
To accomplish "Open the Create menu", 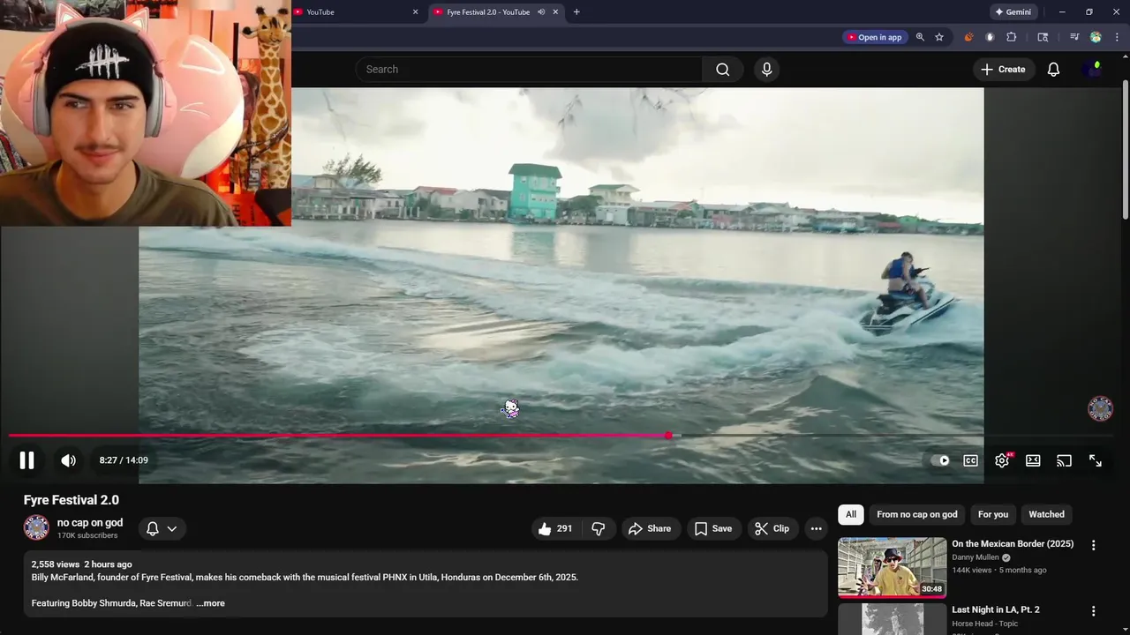I will [x=1003, y=70].
